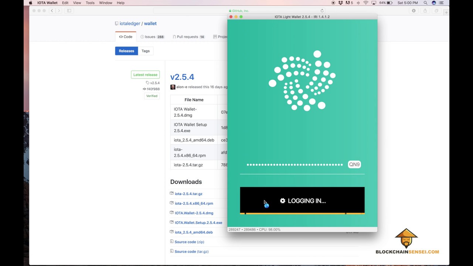Click the IOTA Wallet-2.5.4.dmg table cell
Screen dimensions: 473x266
[x=194, y=112]
